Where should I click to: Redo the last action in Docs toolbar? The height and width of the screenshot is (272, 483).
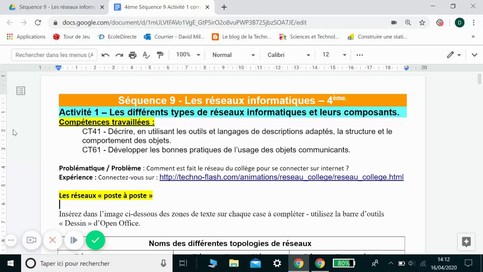[x=119, y=55]
